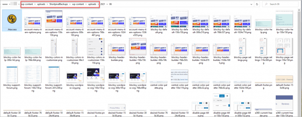Select blocksy-support-forum.png thumbnail
302x117 pixels.
[x=12, y=74]
